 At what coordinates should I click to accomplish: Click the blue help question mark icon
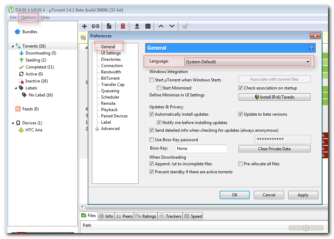311,48
